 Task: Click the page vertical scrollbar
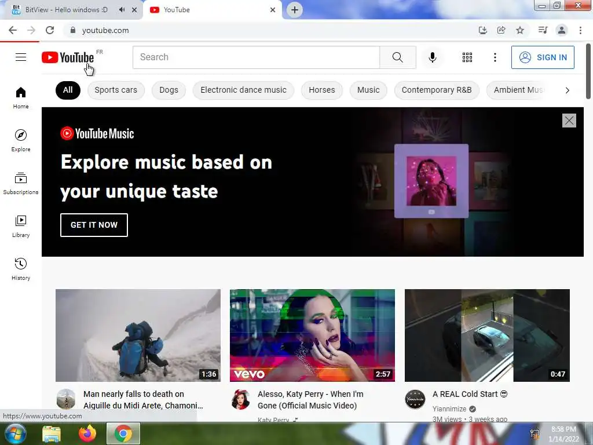[588, 71]
